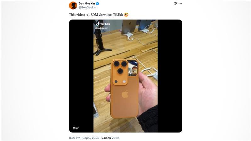Click the 8:39 PM timestamp

click(75, 138)
